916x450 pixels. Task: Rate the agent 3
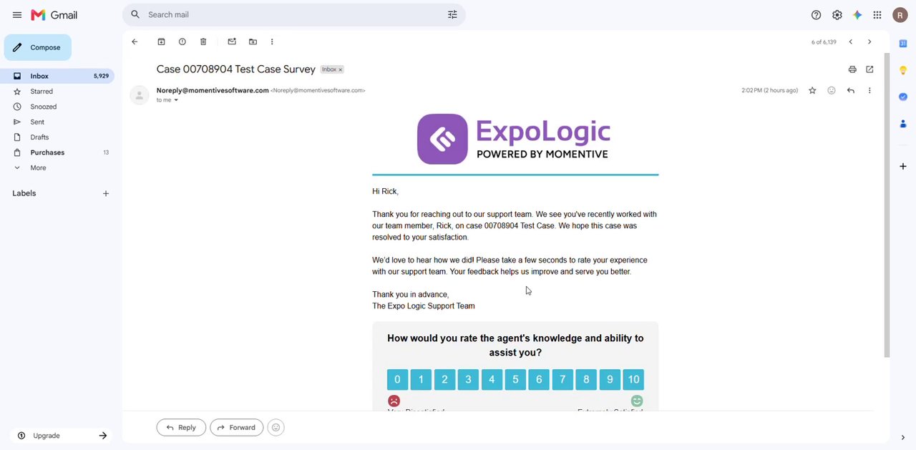click(x=468, y=379)
